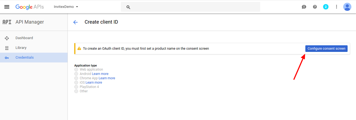Open Library in the sidebar
This screenshot has width=356, height=120.
(21, 48)
